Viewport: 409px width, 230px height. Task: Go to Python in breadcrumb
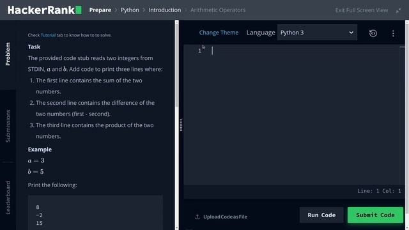click(130, 10)
